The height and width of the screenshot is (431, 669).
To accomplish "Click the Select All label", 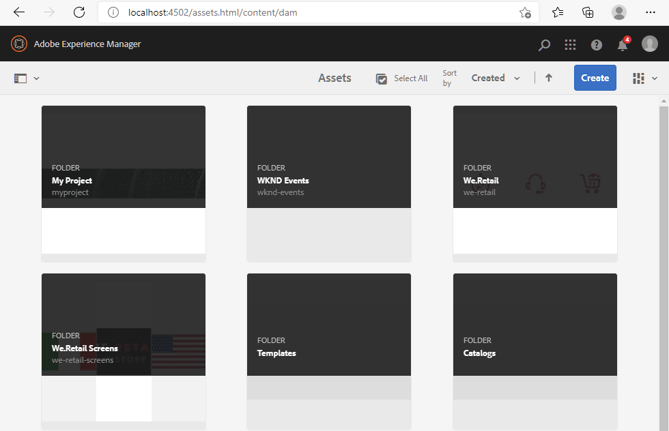I will [410, 78].
